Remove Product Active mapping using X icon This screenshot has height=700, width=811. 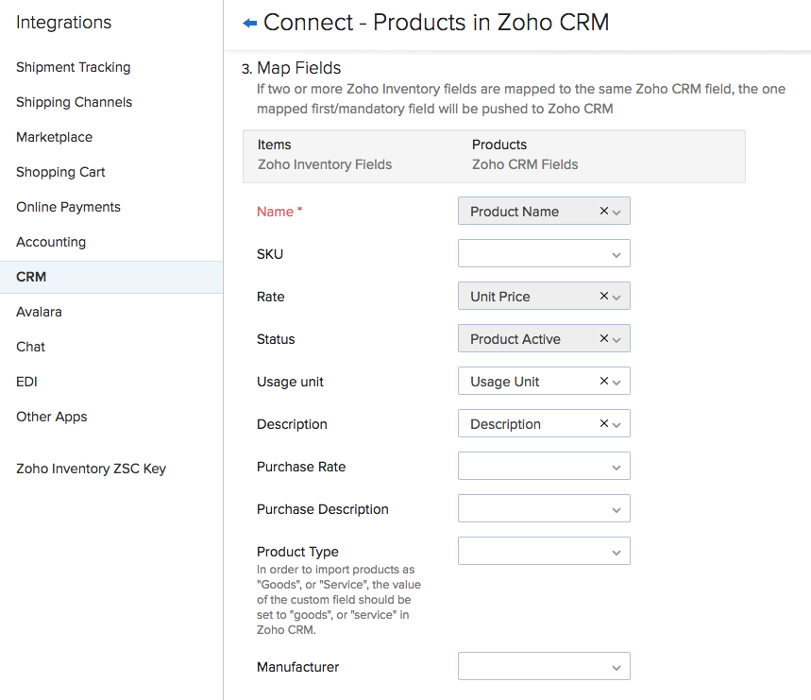(604, 339)
